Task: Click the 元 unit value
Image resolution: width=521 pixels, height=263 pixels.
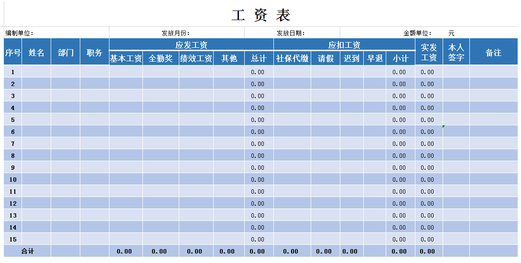Action: coord(451,33)
